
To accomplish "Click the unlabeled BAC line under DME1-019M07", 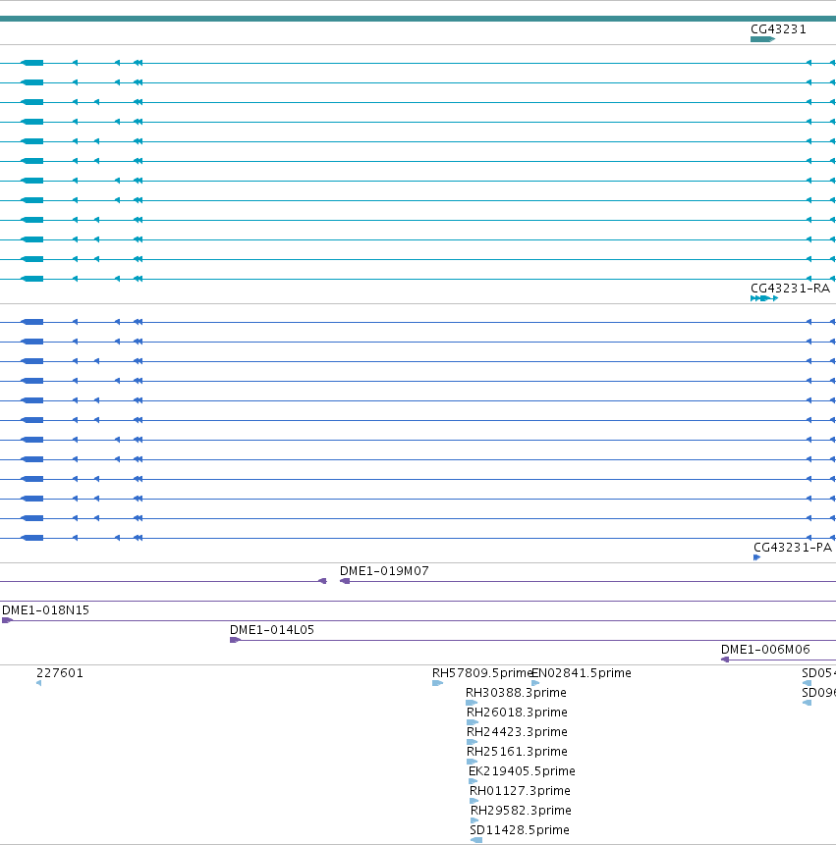I will pos(418,601).
